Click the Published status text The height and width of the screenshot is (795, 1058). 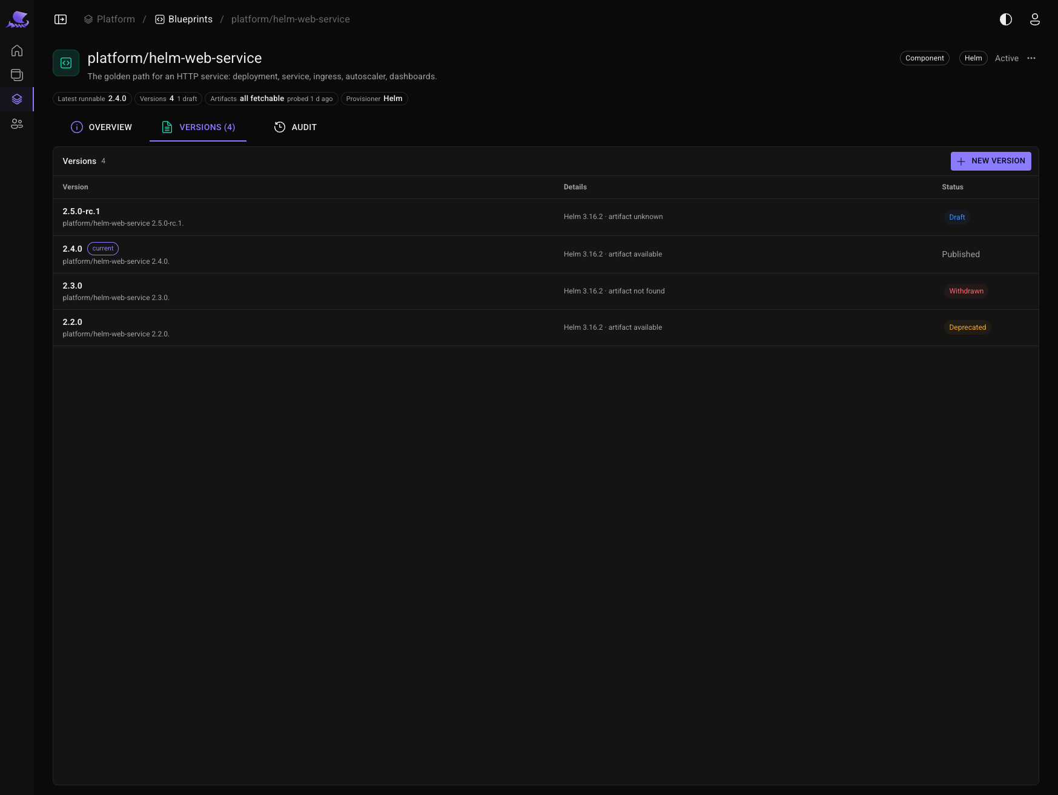pos(960,254)
